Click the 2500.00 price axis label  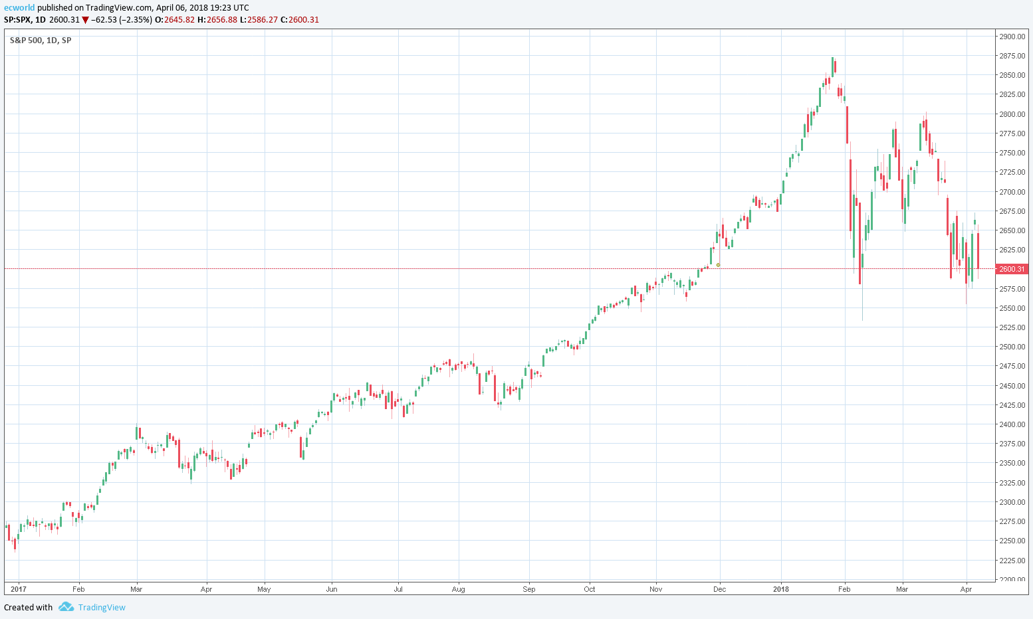1012,347
